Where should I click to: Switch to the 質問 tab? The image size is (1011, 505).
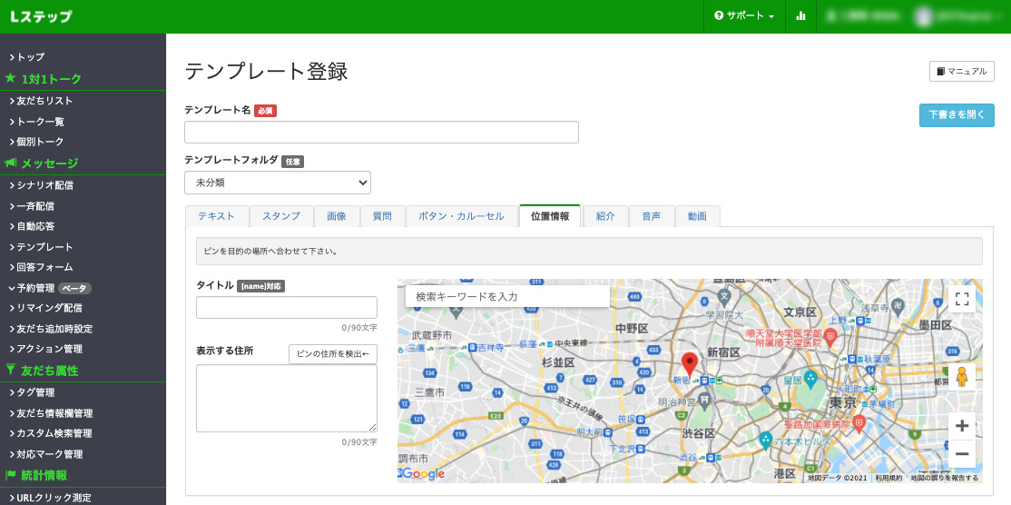[382, 216]
